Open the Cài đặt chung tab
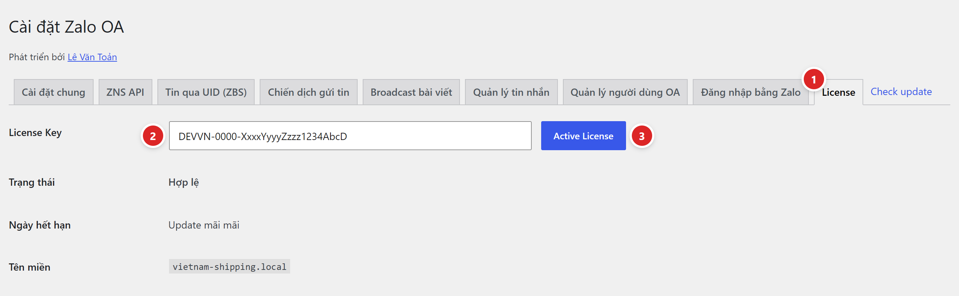This screenshot has height=296, width=959. pos(53,92)
